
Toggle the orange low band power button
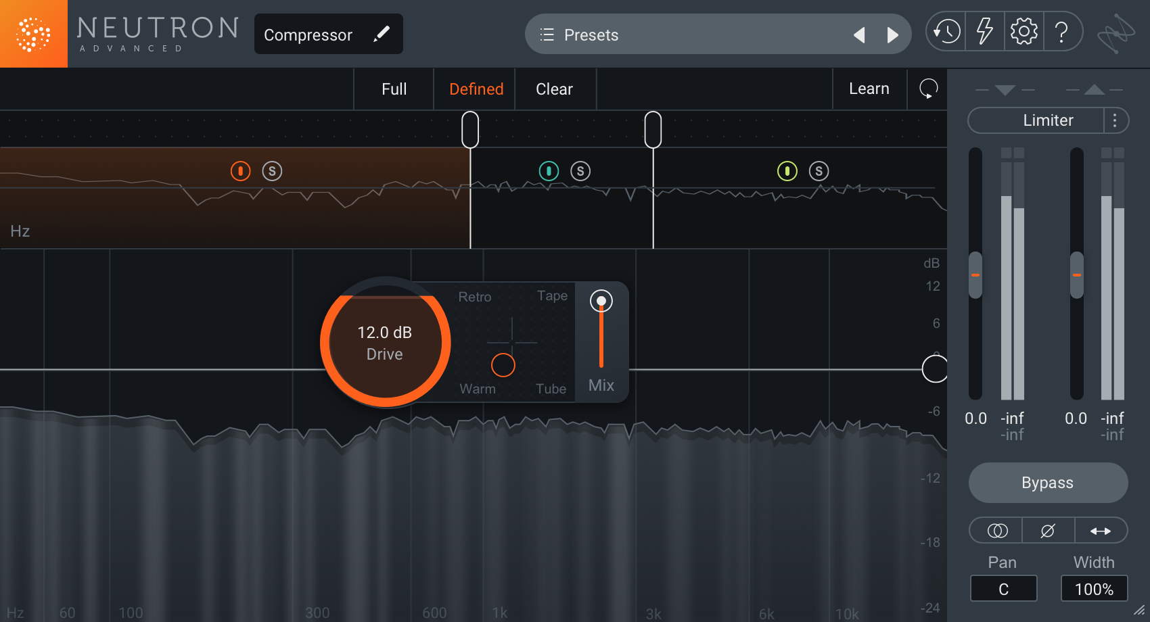coord(240,171)
